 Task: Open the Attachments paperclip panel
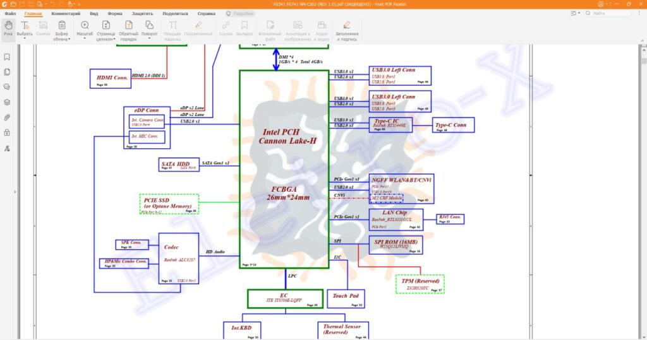[7, 117]
